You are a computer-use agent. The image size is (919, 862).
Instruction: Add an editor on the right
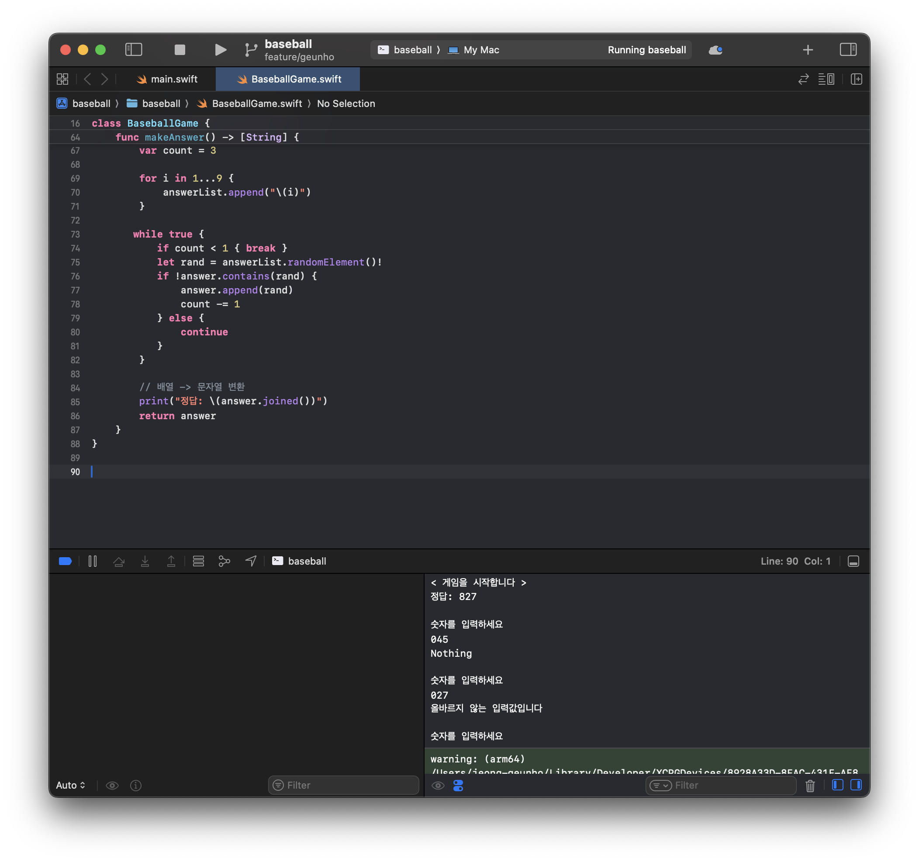click(856, 79)
